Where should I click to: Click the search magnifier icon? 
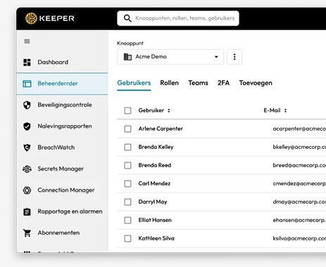coord(127,18)
